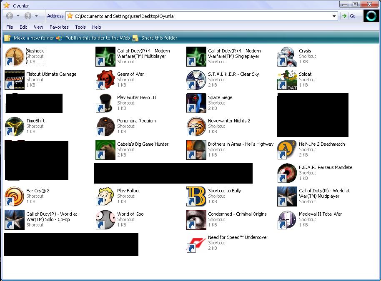Open the Tools menu
This screenshot has width=381, height=281.
click(80, 27)
